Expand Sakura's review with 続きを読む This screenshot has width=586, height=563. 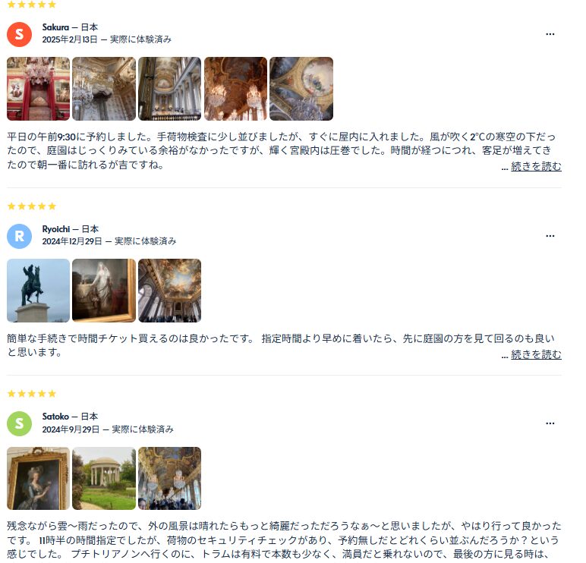(536, 166)
